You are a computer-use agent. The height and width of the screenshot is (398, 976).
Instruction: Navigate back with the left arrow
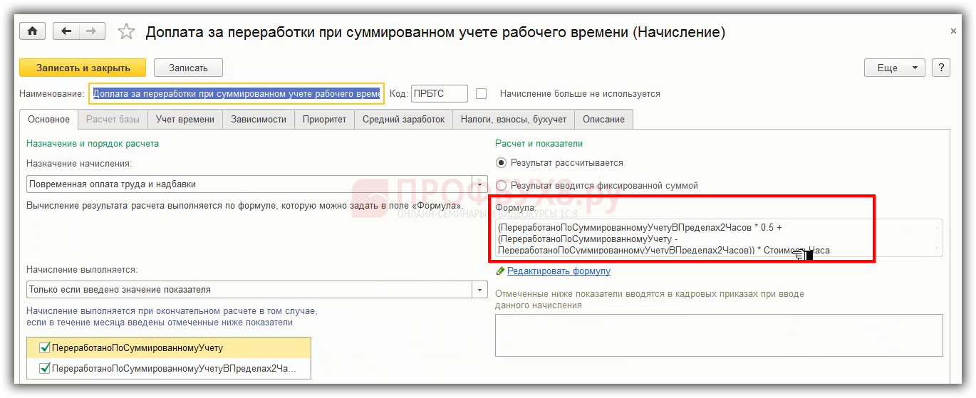tap(67, 31)
